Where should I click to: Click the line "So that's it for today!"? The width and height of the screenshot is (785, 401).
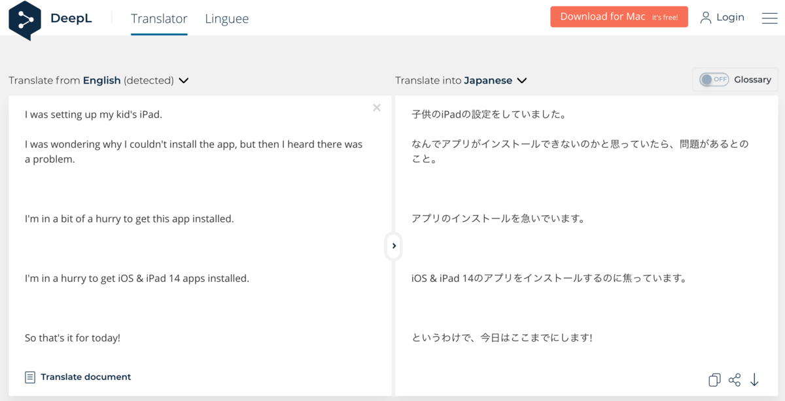pyautogui.click(x=73, y=338)
